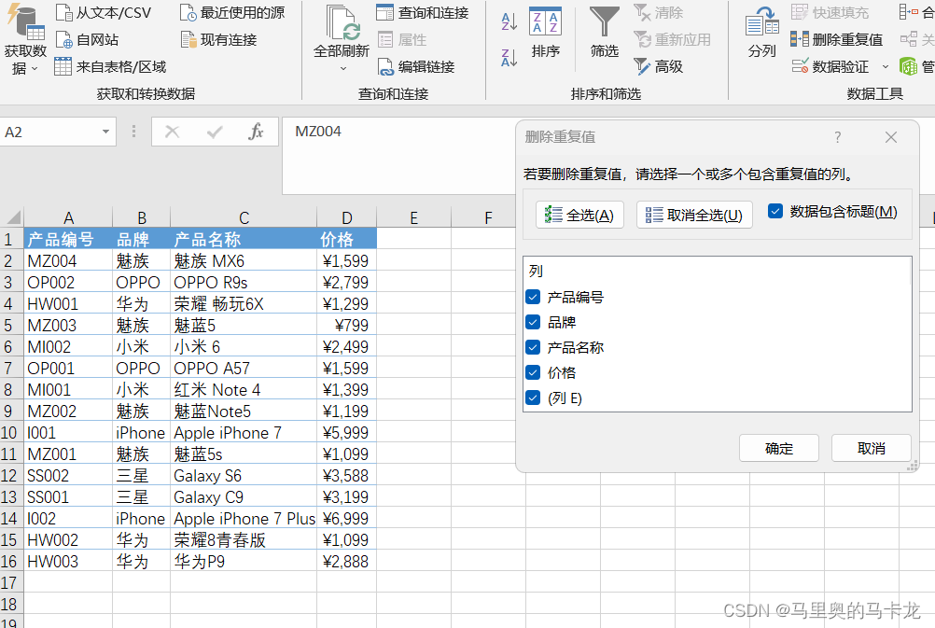Screen dimensions: 935x628
Task: Uncheck the 价格 column checkbox
Action: pyautogui.click(x=533, y=372)
